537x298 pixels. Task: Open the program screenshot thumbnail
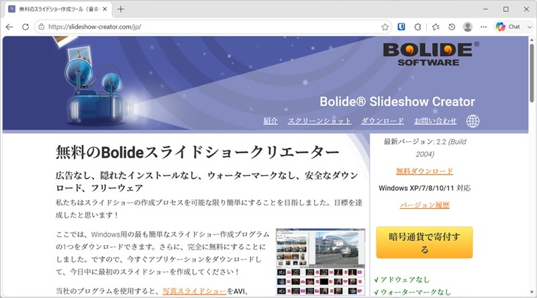(x=321, y=262)
